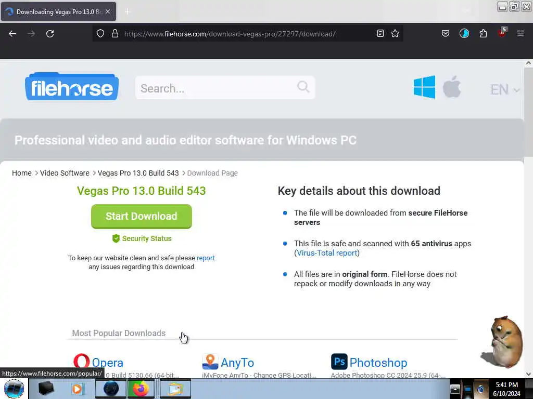Follow the report link
Screen dimensions: 533x399
206,258
